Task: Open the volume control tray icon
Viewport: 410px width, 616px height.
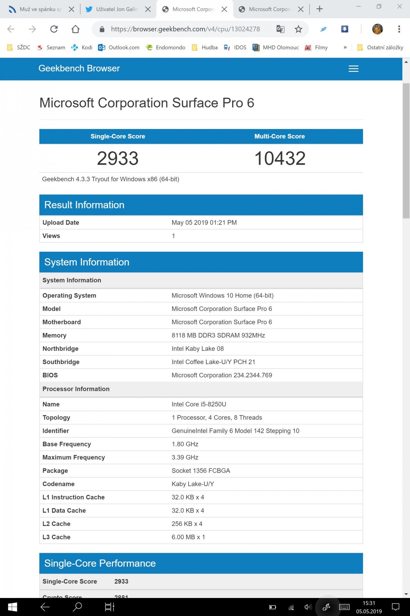Action: click(x=308, y=607)
